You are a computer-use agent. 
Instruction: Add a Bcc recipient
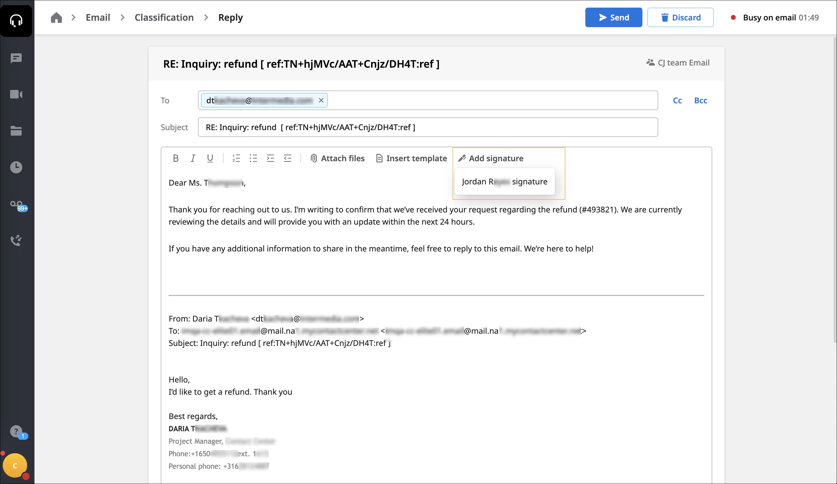700,100
